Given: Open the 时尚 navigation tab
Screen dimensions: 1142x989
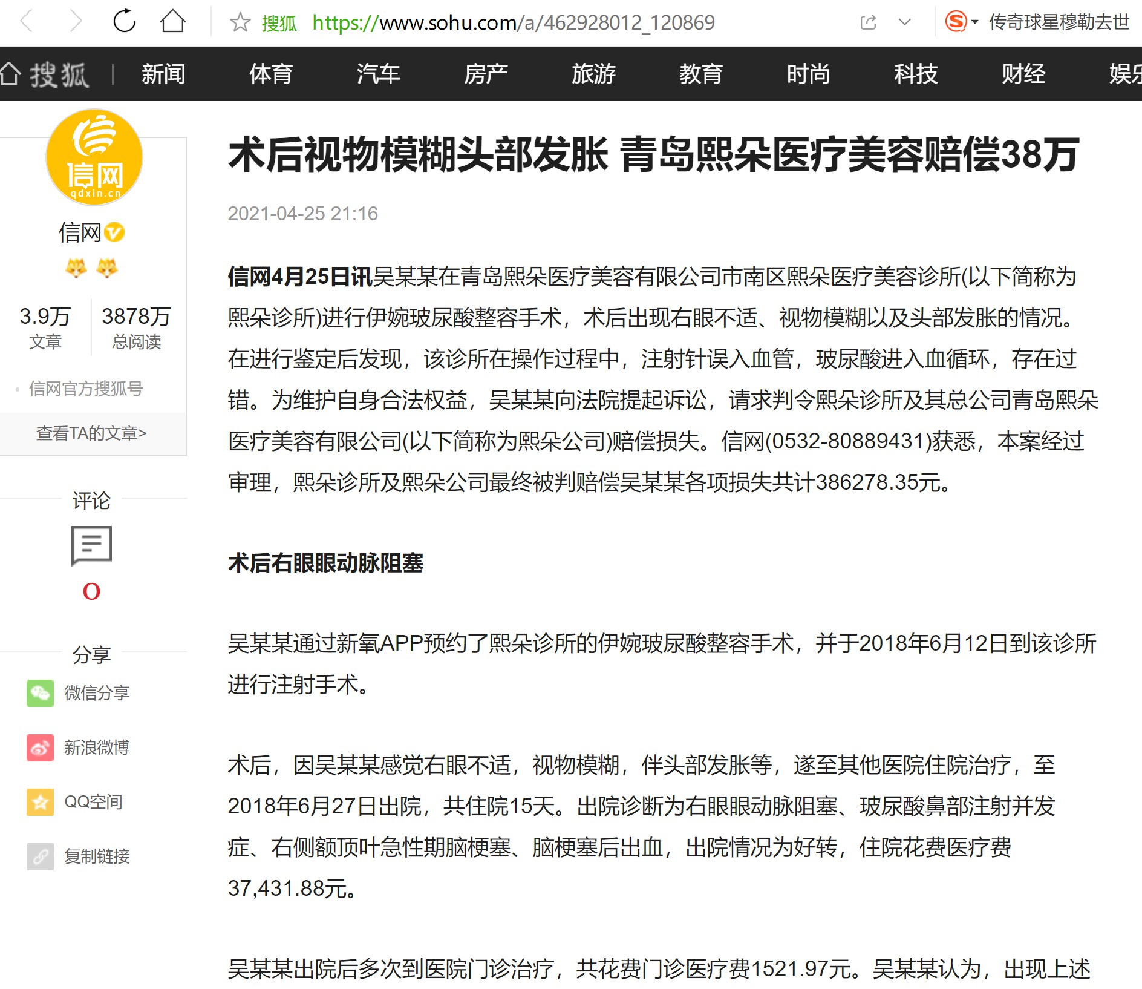Looking at the screenshot, I should 808,74.
